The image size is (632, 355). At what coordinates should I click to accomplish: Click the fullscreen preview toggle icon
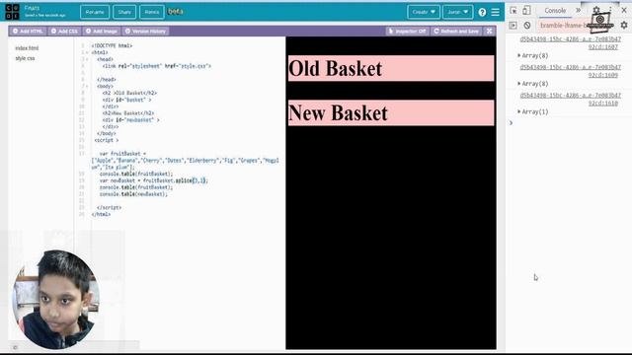click(490, 32)
